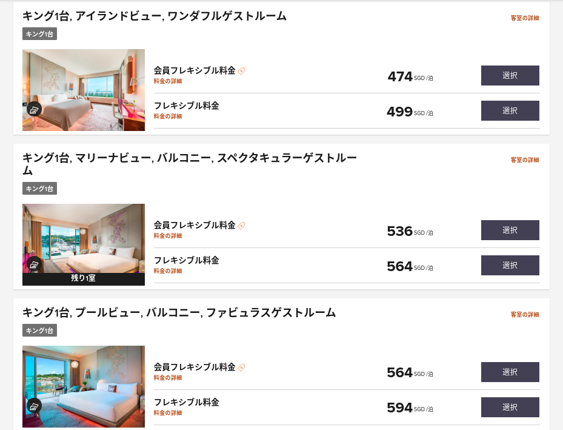The height and width of the screenshot is (430, 563).
Task: Select the 499 SGD flexible rate
Action: point(510,110)
